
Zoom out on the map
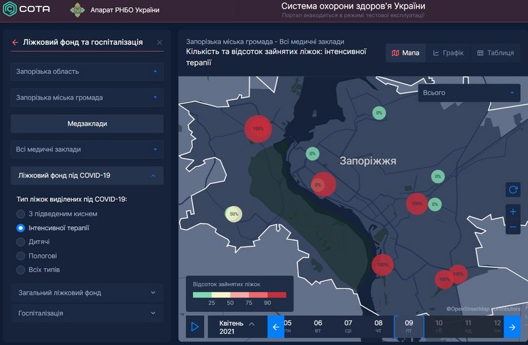coord(513,228)
